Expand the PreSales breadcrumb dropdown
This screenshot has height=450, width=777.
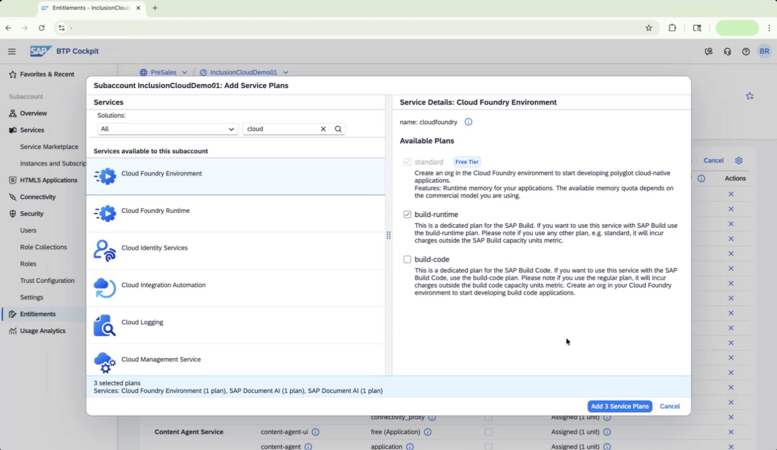(184, 73)
